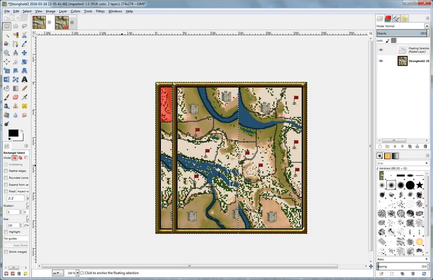
Task: Click the Auto Shrink button
Action: point(15,245)
